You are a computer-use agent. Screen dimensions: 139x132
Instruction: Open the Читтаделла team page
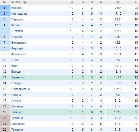pos(19,14)
